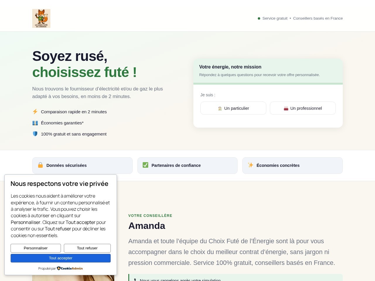The height and width of the screenshot is (281, 375).
Task: Click the Amanda advisor photo
Action: (x=73, y=278)
